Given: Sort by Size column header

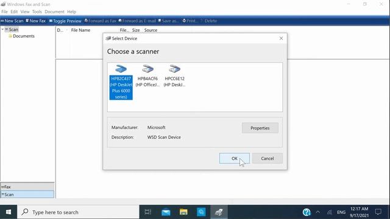Looking at the screenshot, I should pyautogui.click(x=136, y=30).
